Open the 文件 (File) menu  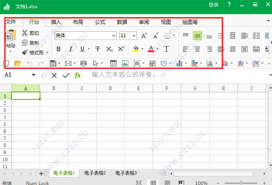(11, 22)
